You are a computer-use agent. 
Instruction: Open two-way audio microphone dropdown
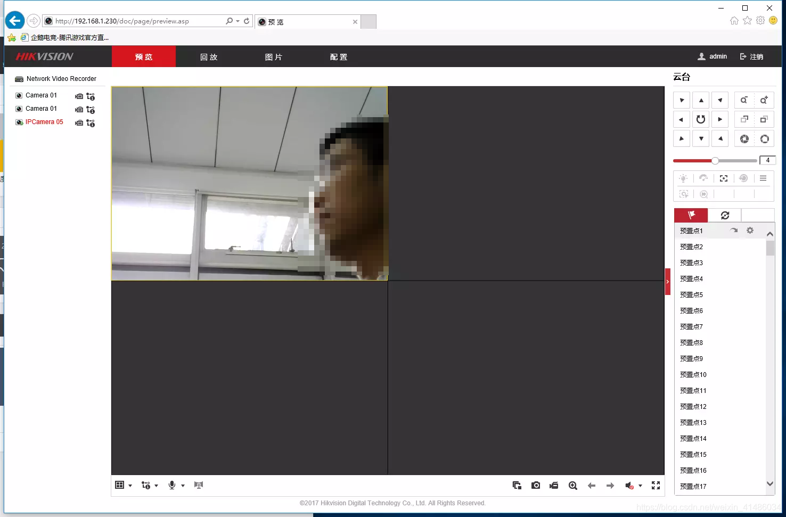point(176,485)
